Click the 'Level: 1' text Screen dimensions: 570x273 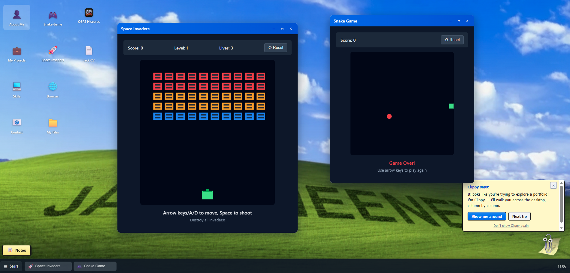[x=181, y=48]
